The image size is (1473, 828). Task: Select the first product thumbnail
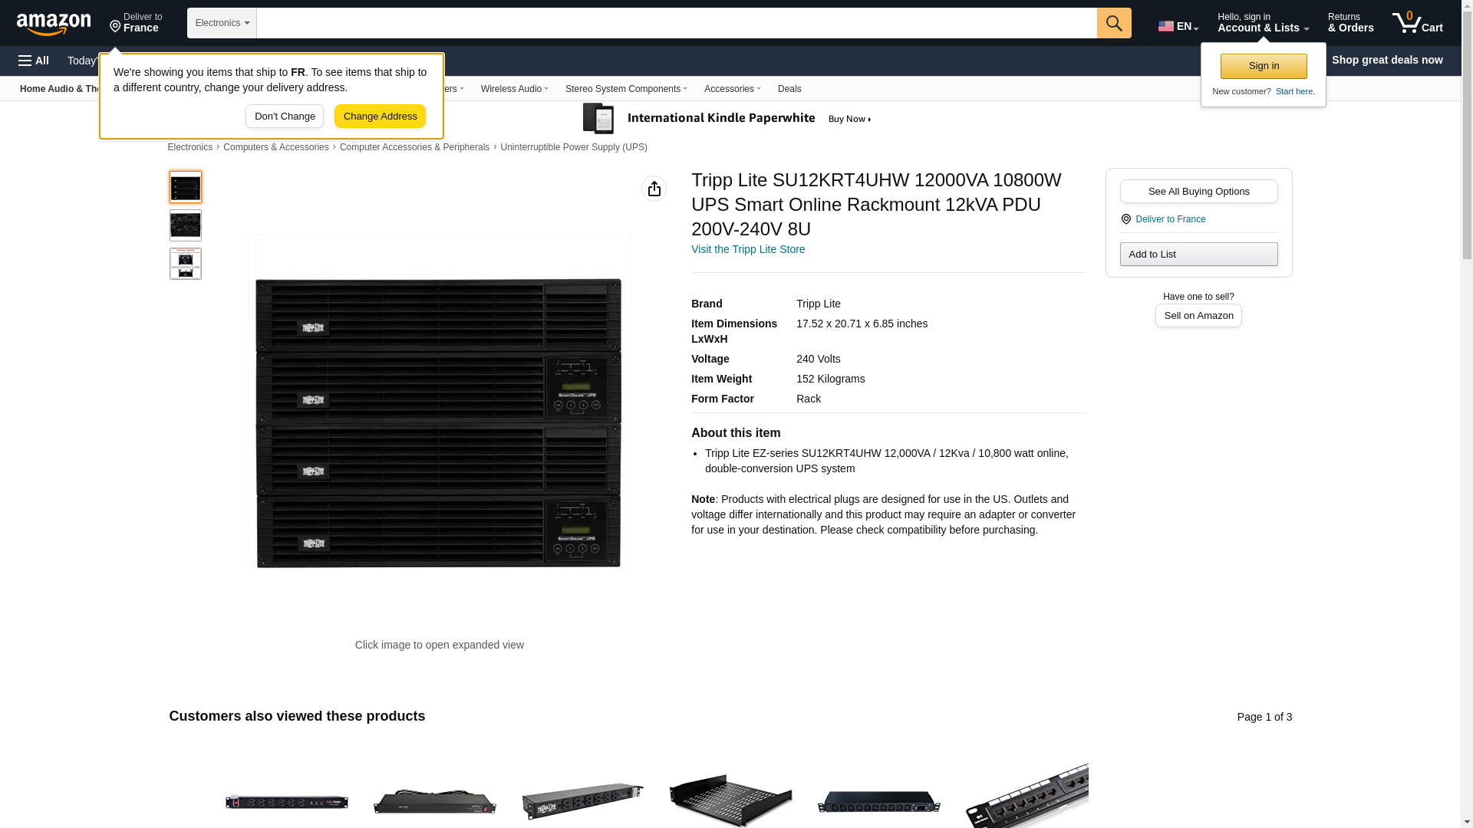click(x=186, y=187)
